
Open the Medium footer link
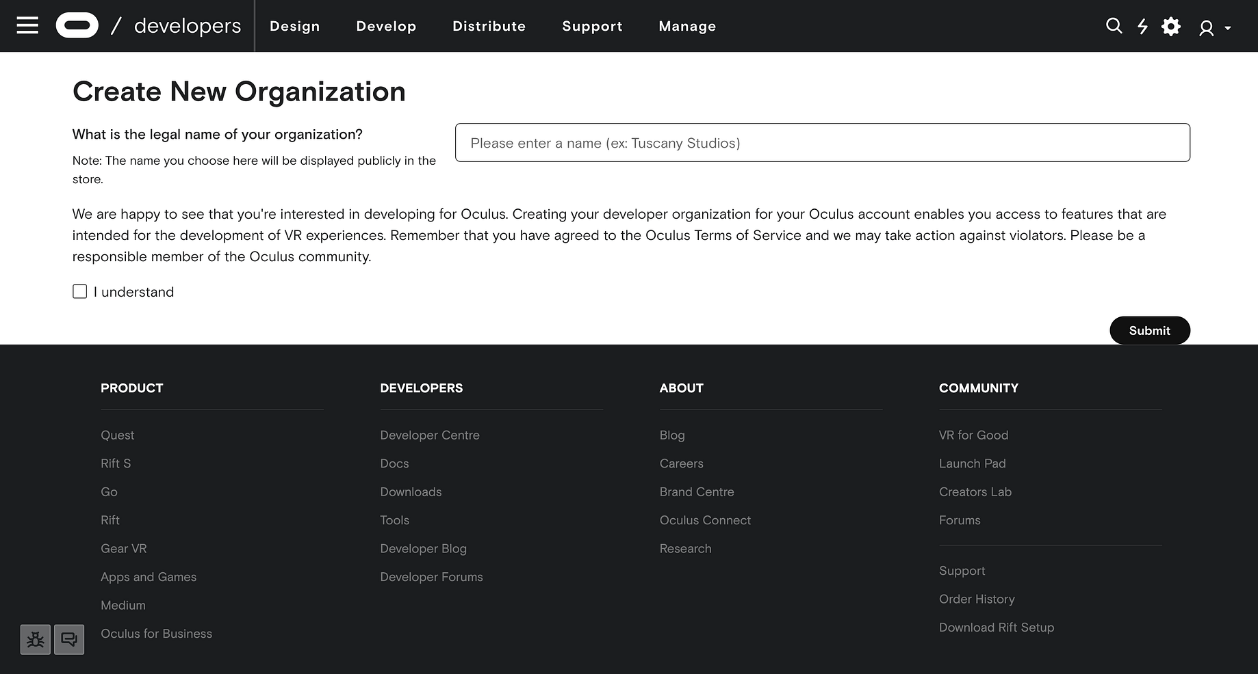point(123,605)
